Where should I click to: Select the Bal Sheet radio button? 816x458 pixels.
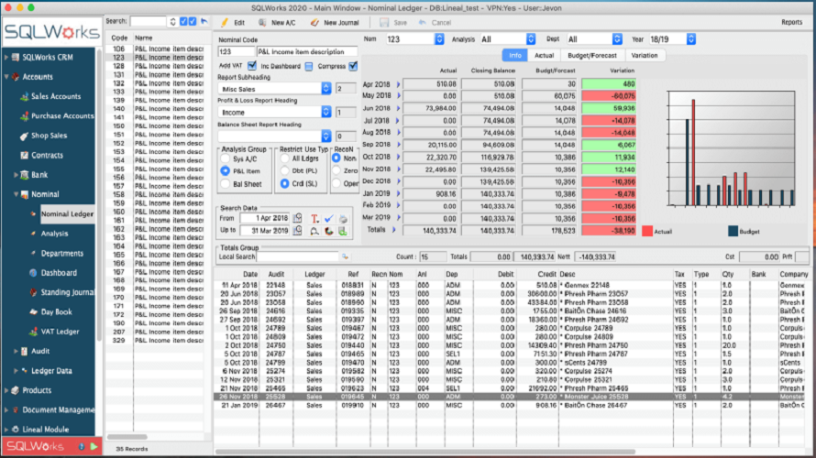pos(225,183)
